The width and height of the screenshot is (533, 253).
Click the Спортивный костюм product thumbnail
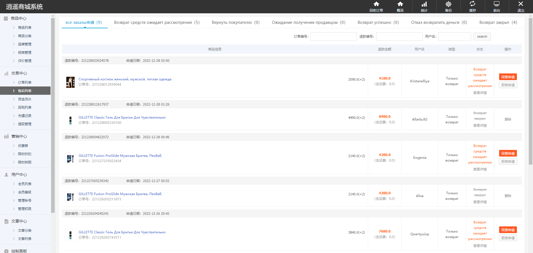[70, 82]
